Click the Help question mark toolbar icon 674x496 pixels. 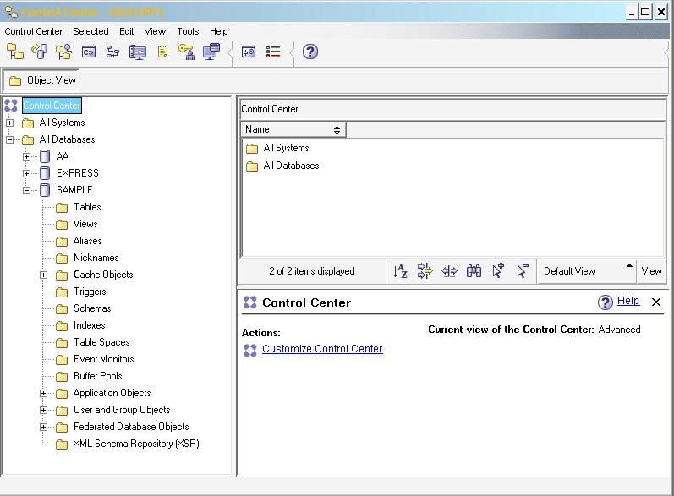click(x=310, y=52)
